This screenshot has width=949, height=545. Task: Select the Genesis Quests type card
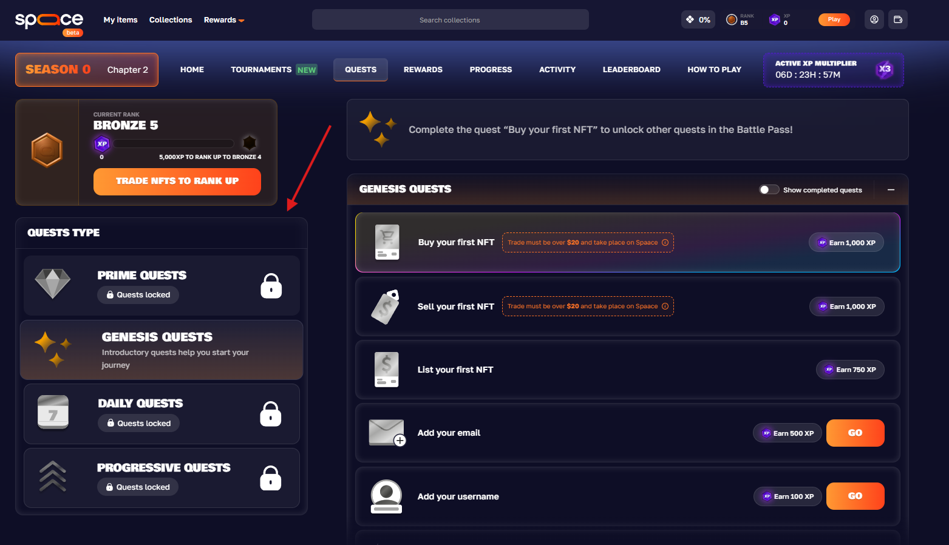tap(162, 350)
